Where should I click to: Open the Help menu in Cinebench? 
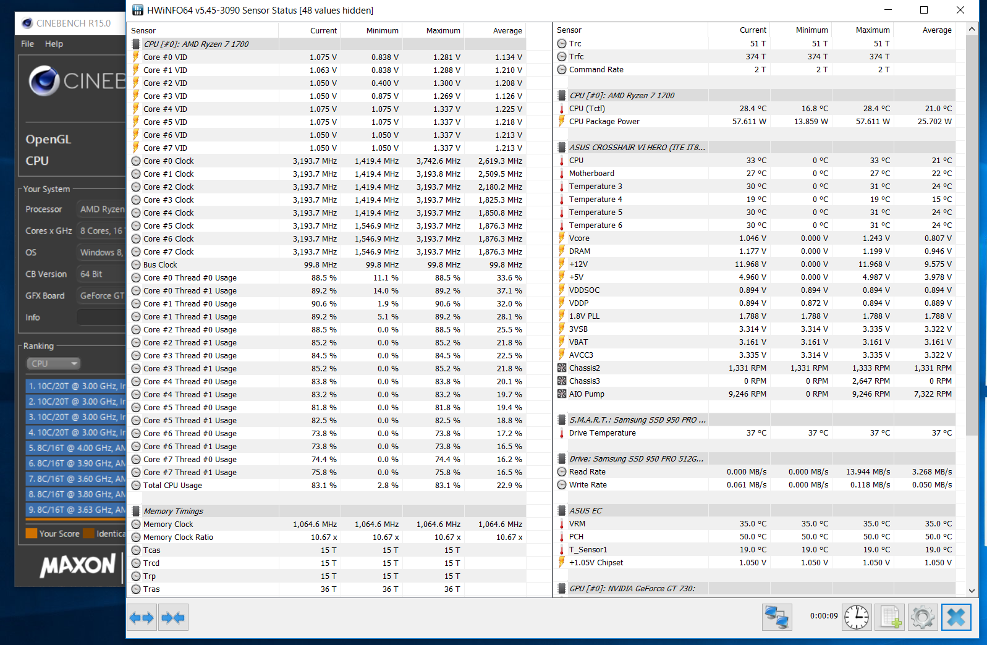pyautogui.click(x=54, y=44)
